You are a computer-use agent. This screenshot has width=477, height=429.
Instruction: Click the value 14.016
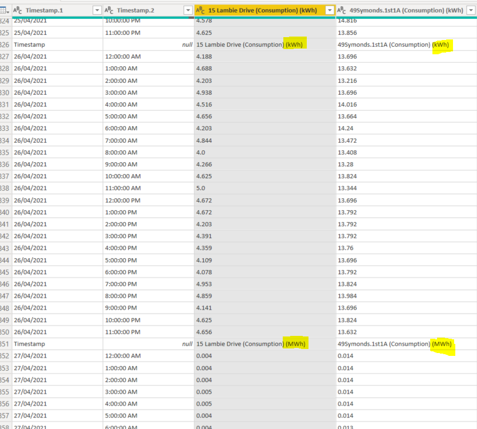(347, 105)
